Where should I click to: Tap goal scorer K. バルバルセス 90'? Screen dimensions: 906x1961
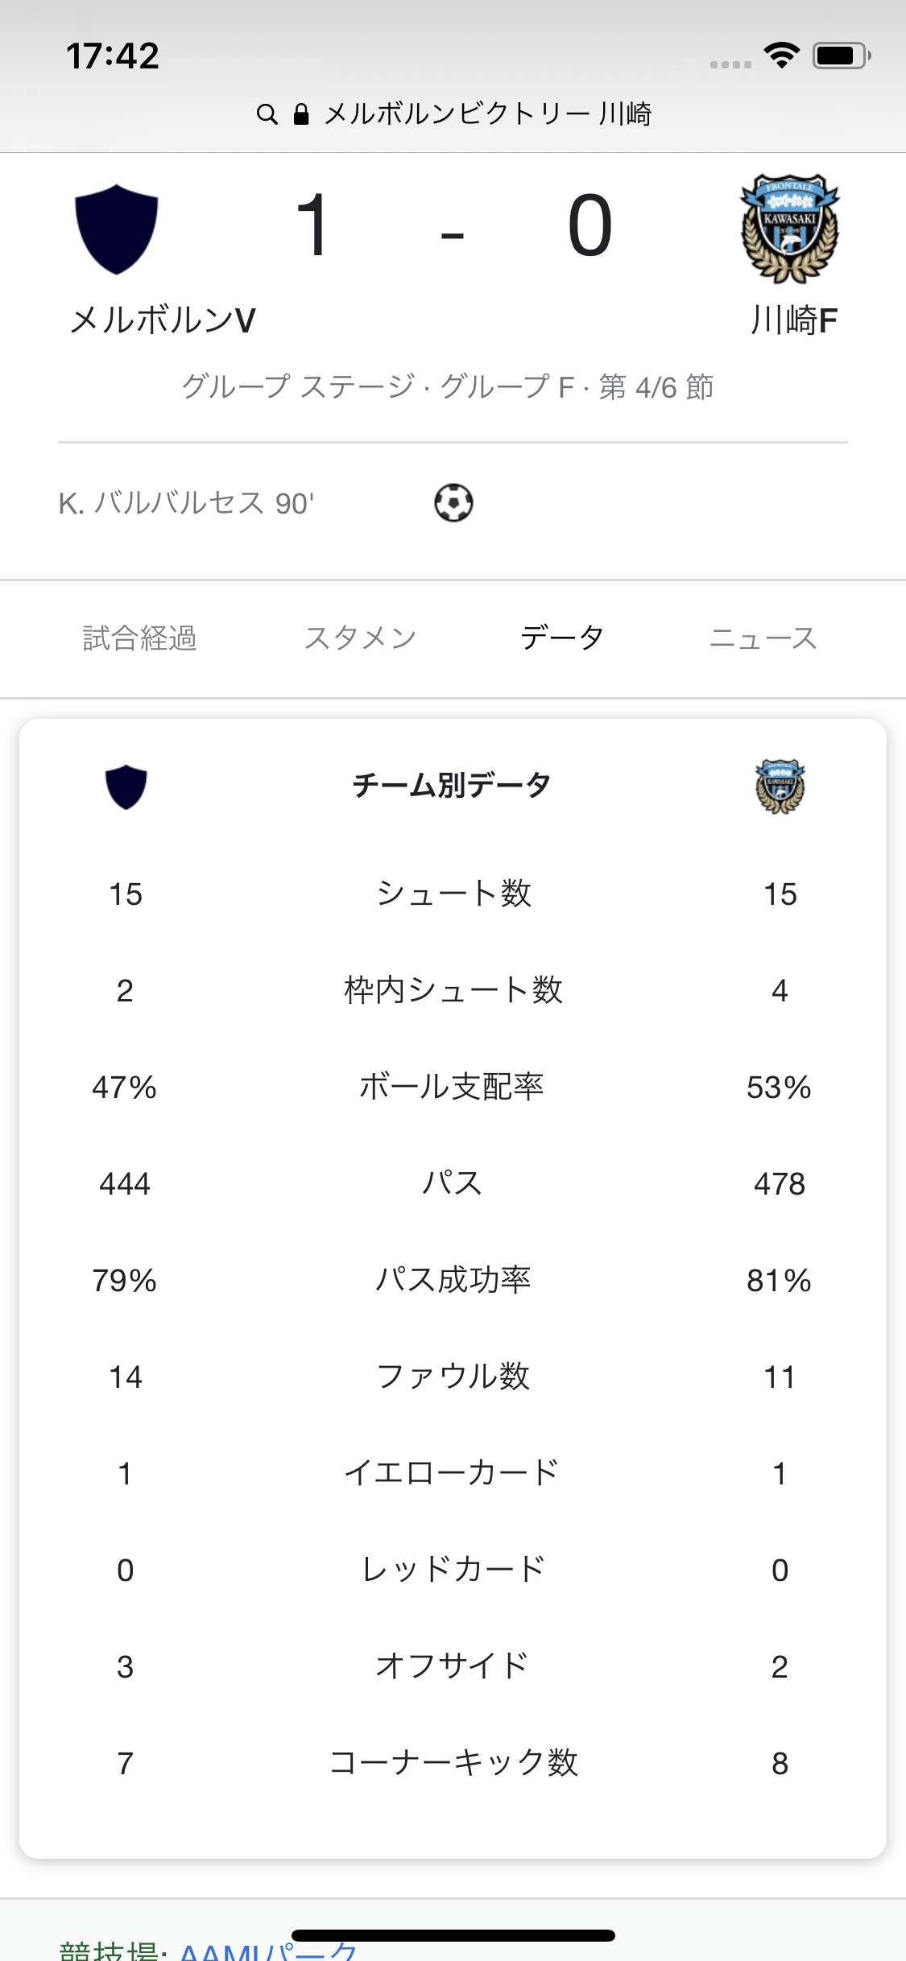(186, 503)
